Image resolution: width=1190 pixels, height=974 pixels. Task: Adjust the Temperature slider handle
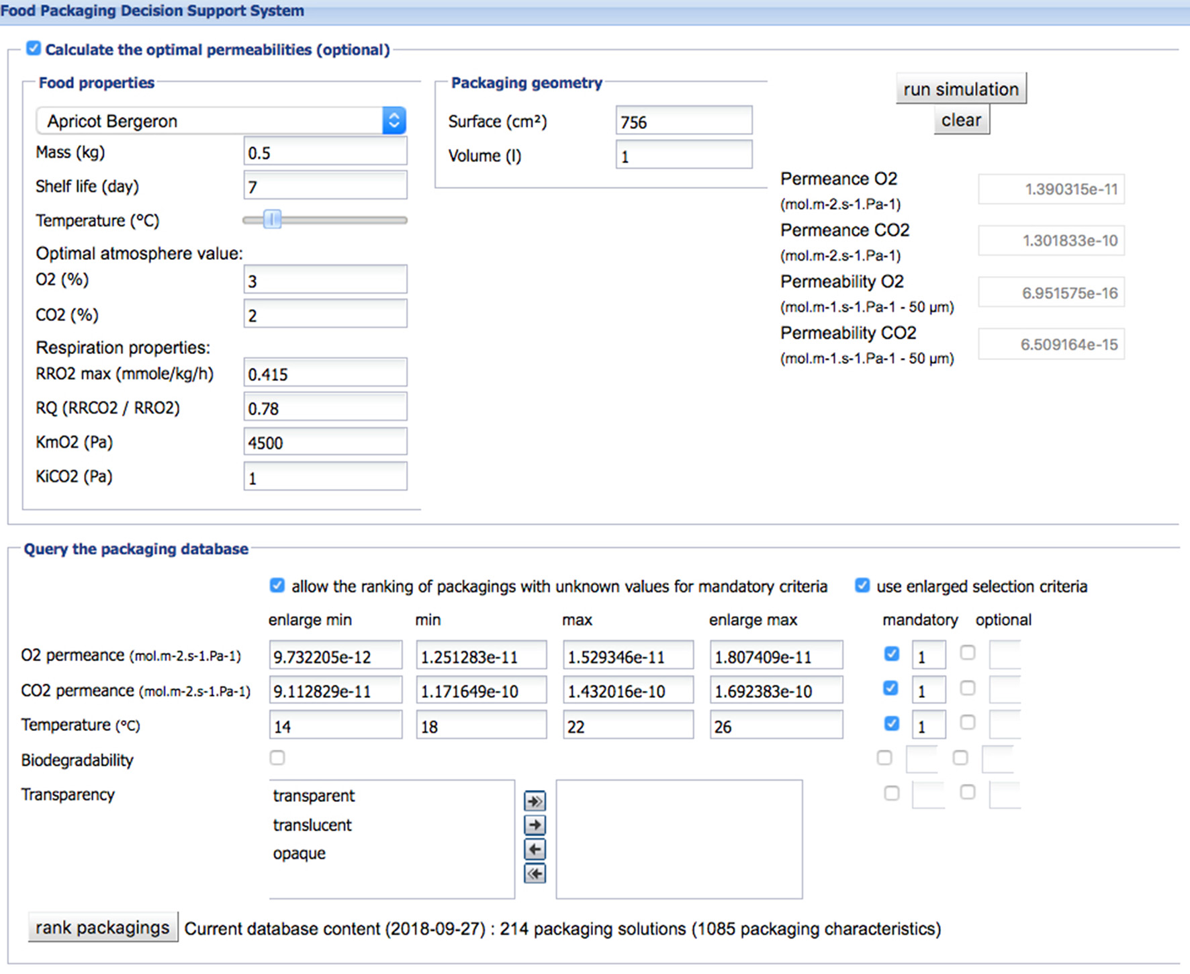point(271,220)
